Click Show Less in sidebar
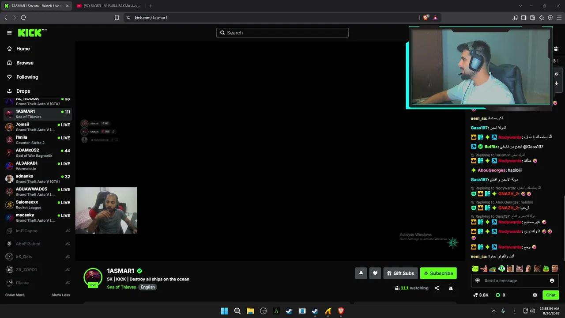Viewport: 565px width, 318px height. coord(61,295)
